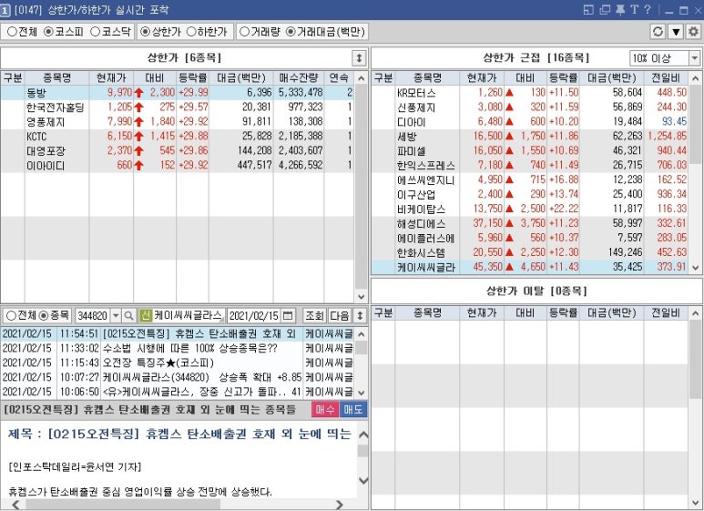Select the 한국전자홀딩 row
704x511 pixels.
pyautogui.click(x=178, y=107)
